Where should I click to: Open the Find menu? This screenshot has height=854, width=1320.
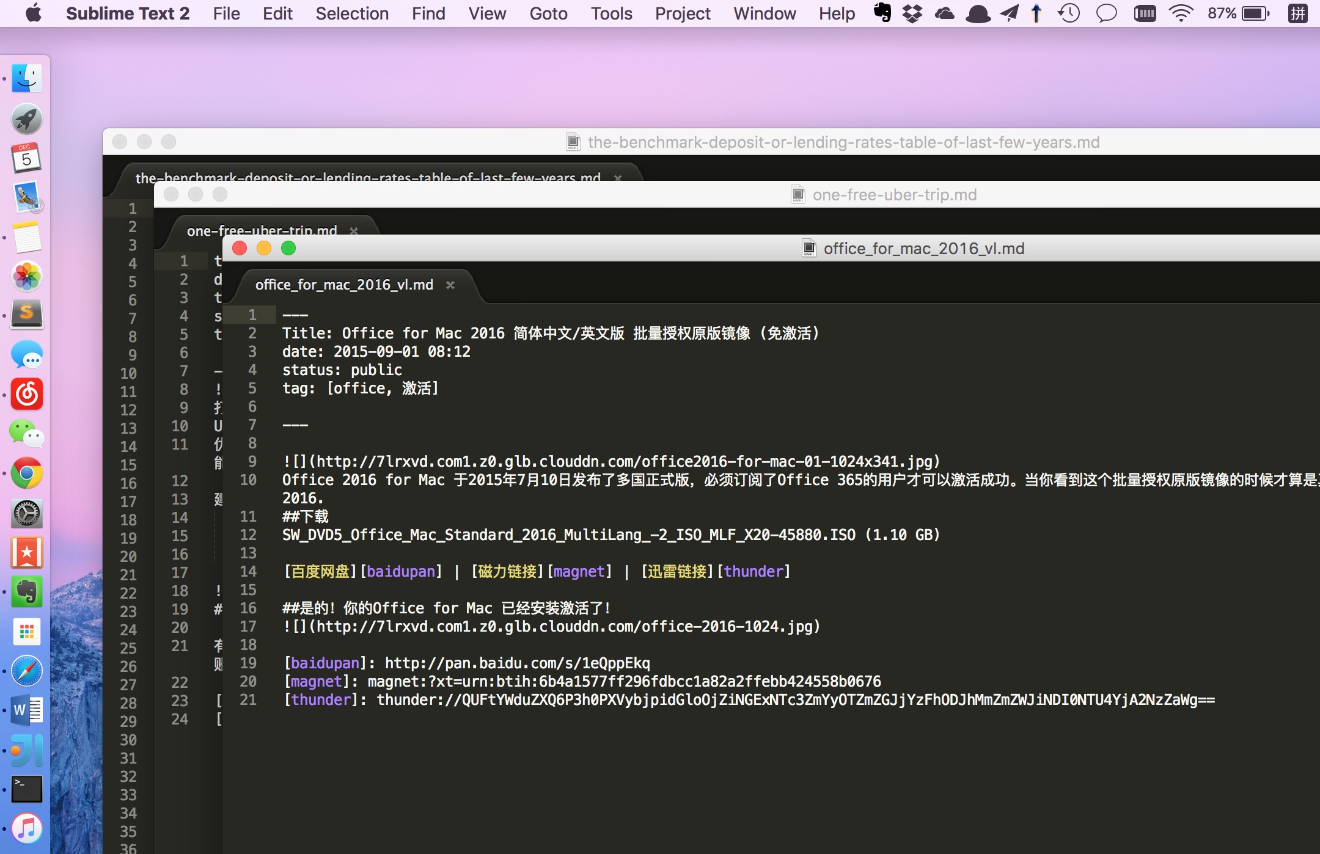click(428, 13)
